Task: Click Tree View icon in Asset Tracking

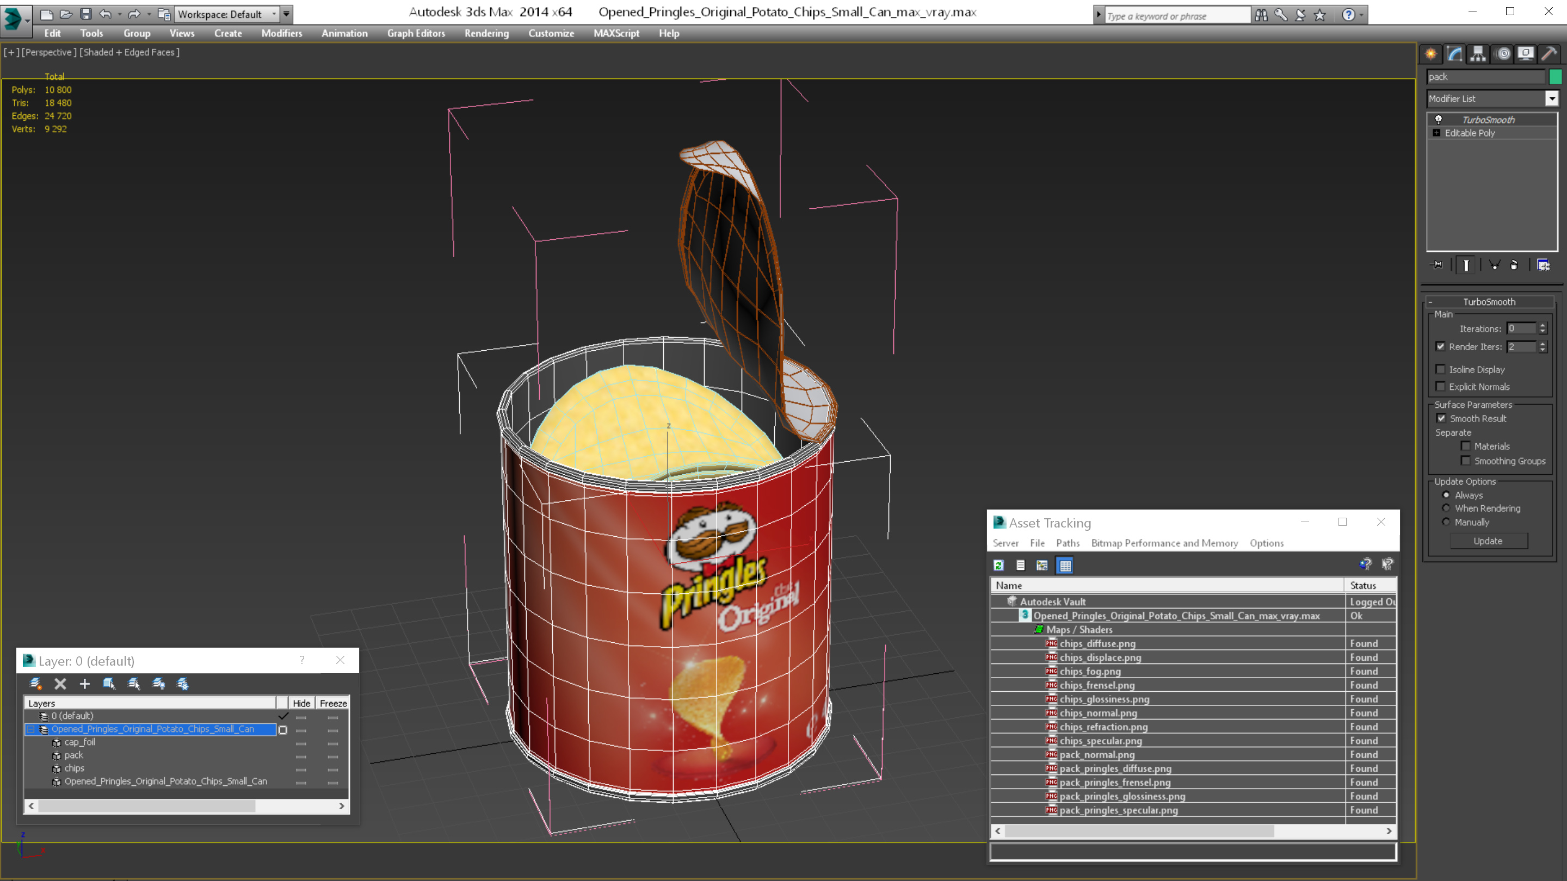Action: tap(1042, 566)
